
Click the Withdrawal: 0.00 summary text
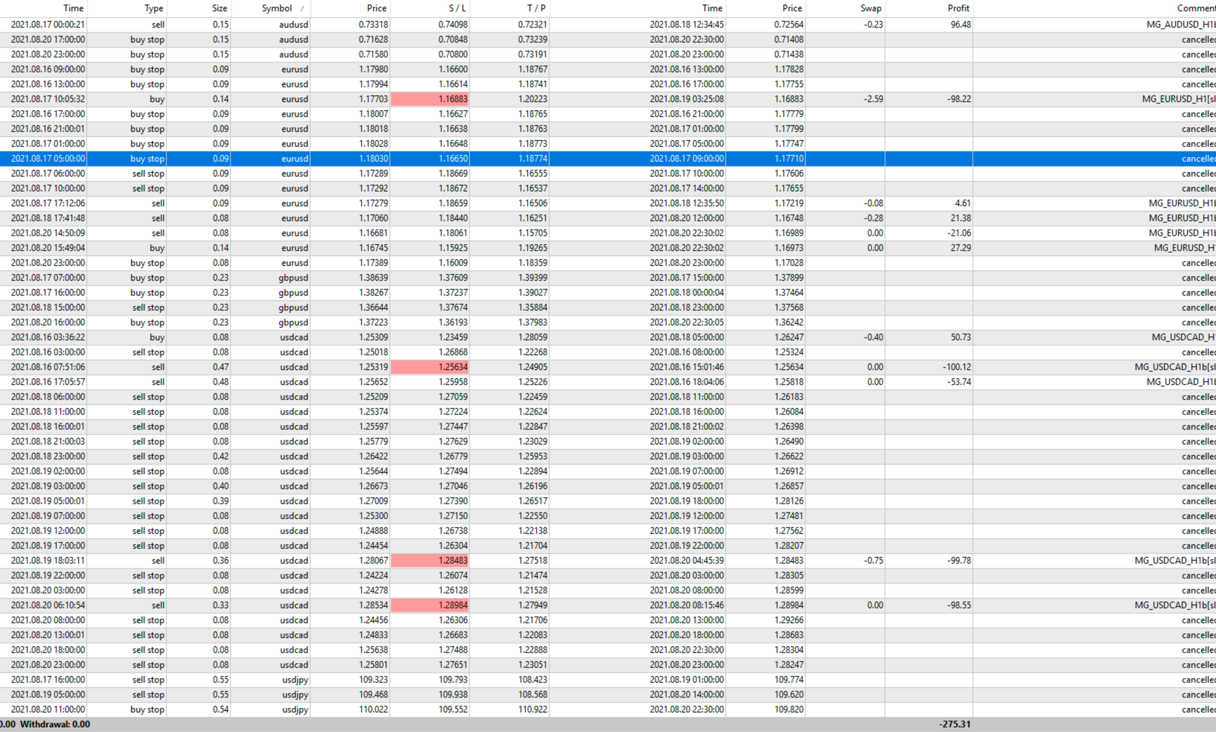point(55,724)
